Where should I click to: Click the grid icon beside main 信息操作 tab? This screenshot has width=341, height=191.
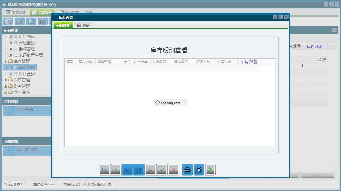pyautogui.click(x=34, y=12)
